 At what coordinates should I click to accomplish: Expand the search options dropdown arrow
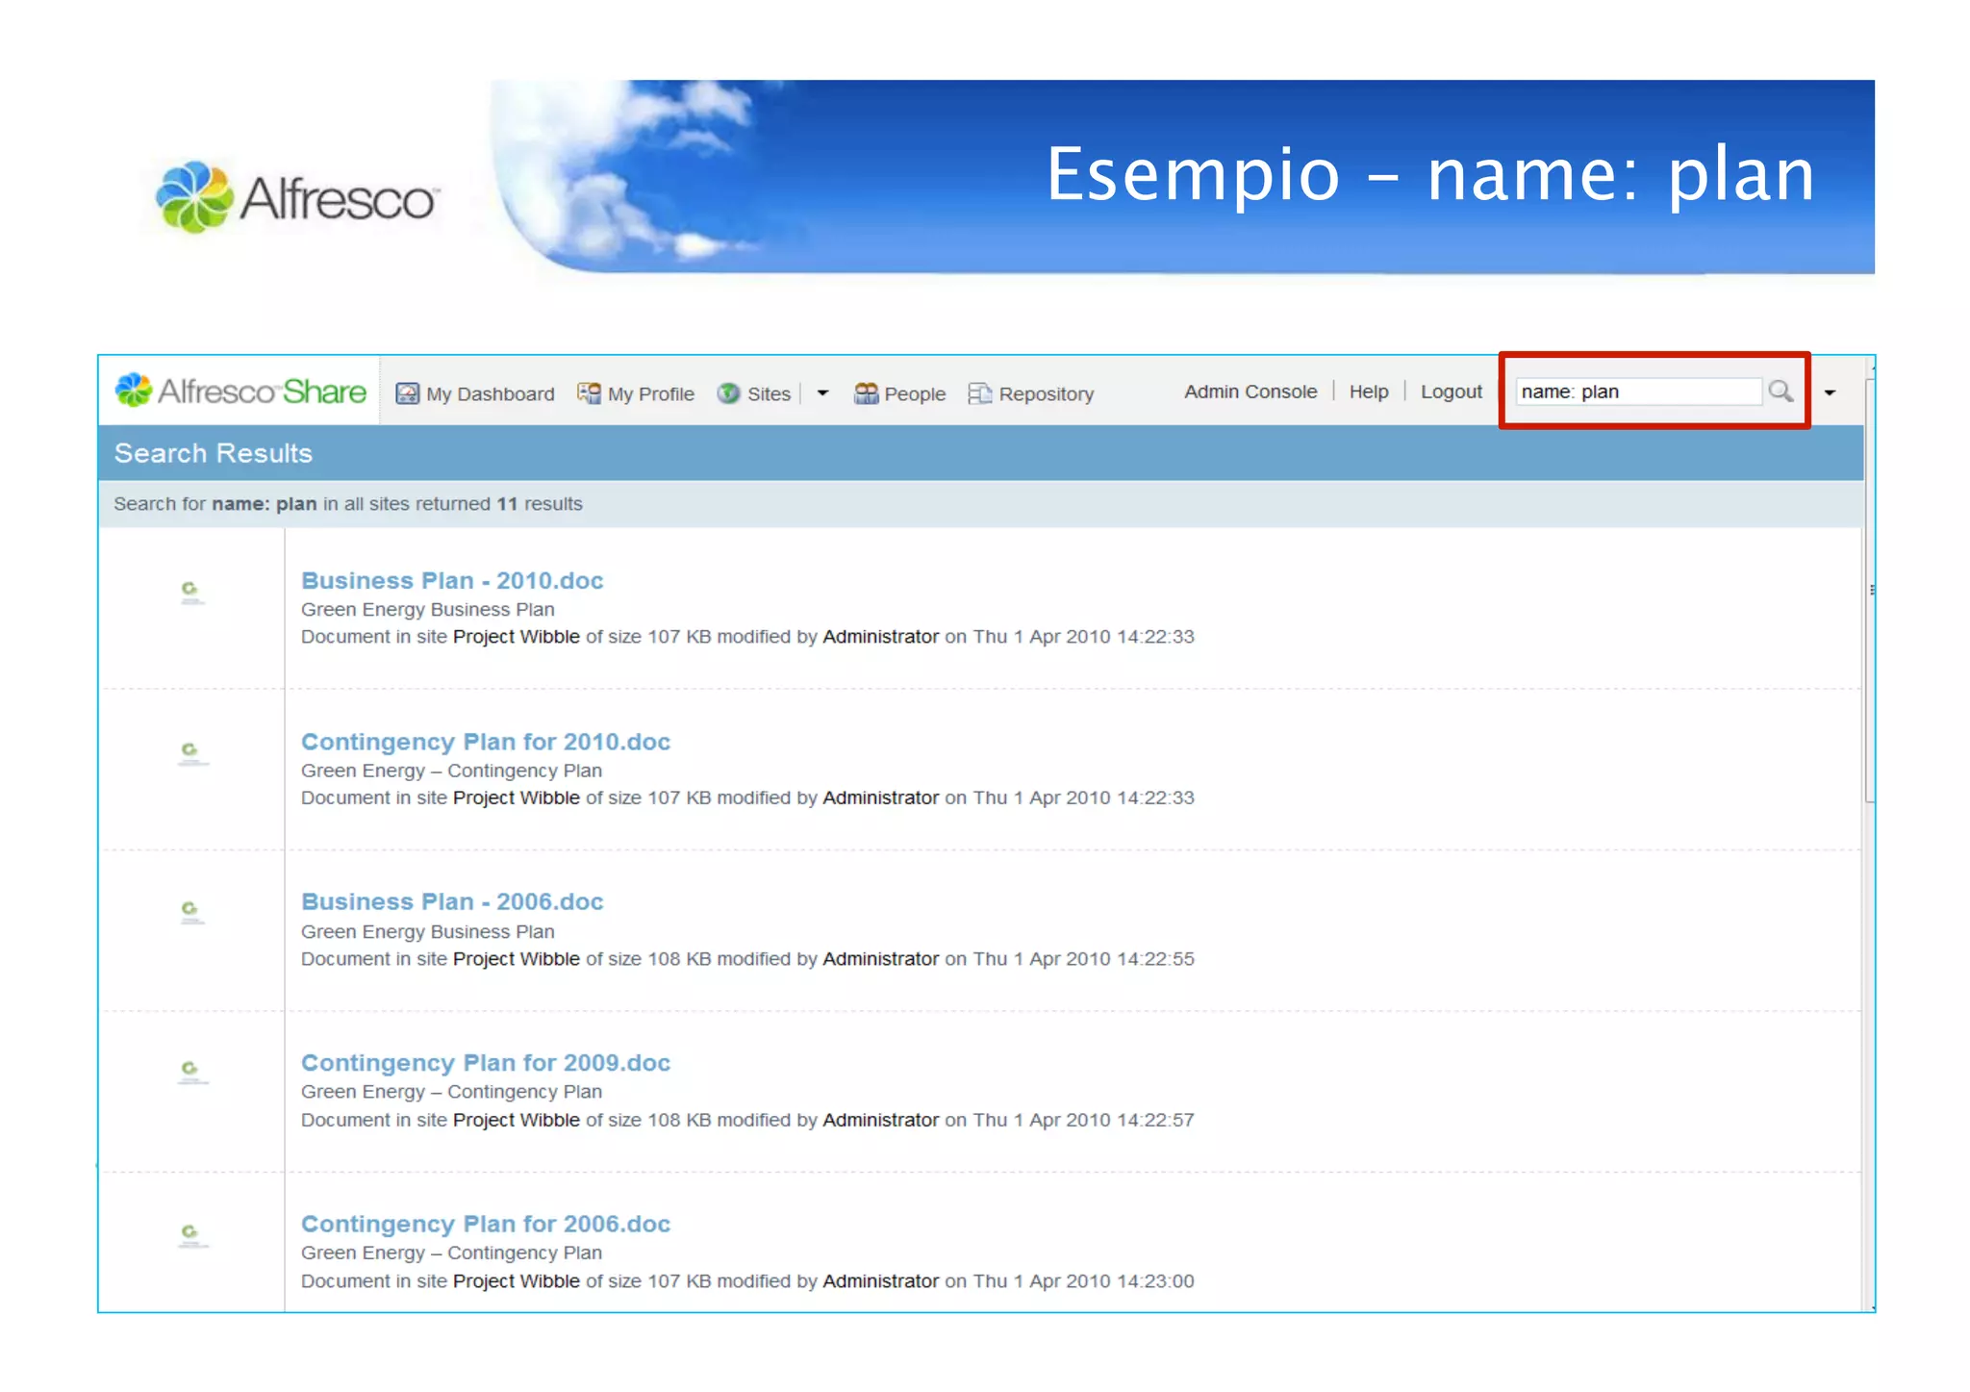click(x=1830, y=392)
